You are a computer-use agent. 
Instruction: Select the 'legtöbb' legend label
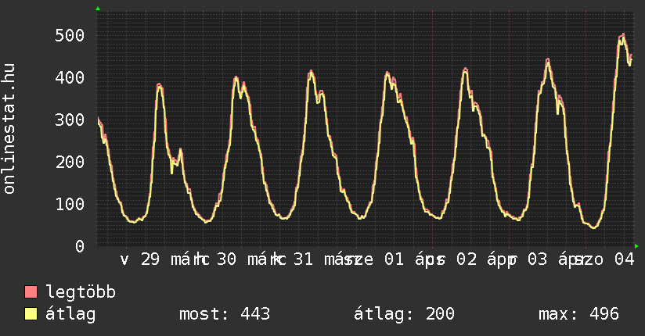point(81,293)
